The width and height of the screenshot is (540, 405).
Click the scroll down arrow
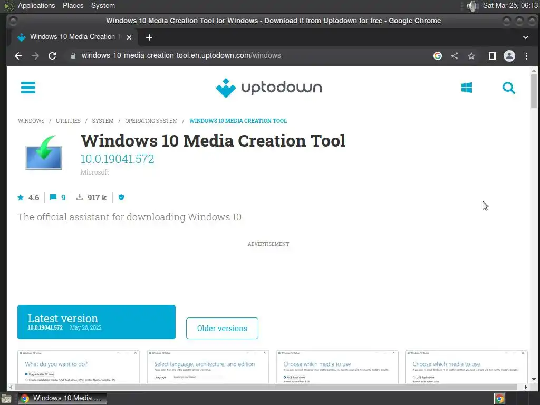coord(534,379)
